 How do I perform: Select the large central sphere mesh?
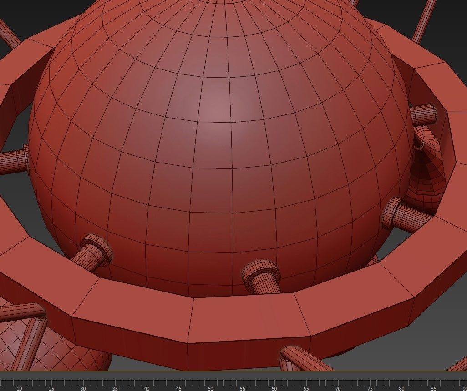click(x=220, y=148)
